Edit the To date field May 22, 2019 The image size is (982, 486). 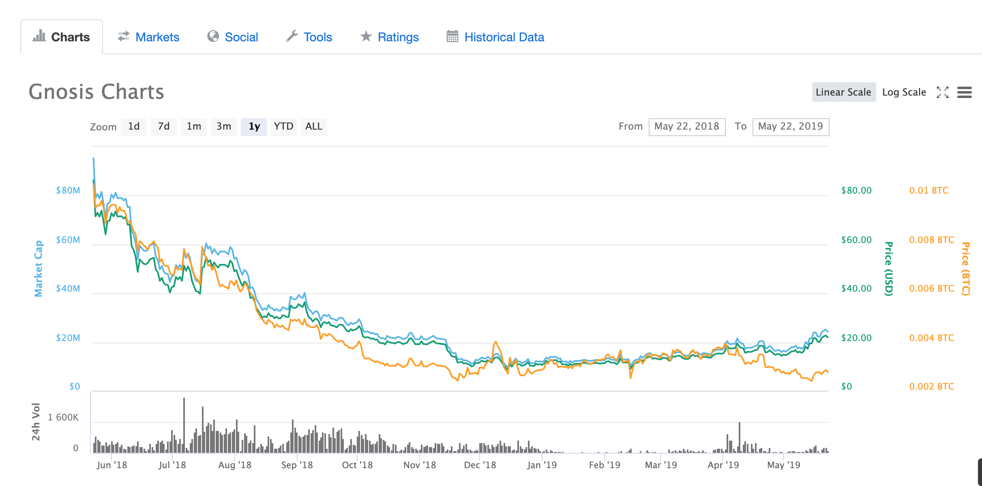[791, 127]
